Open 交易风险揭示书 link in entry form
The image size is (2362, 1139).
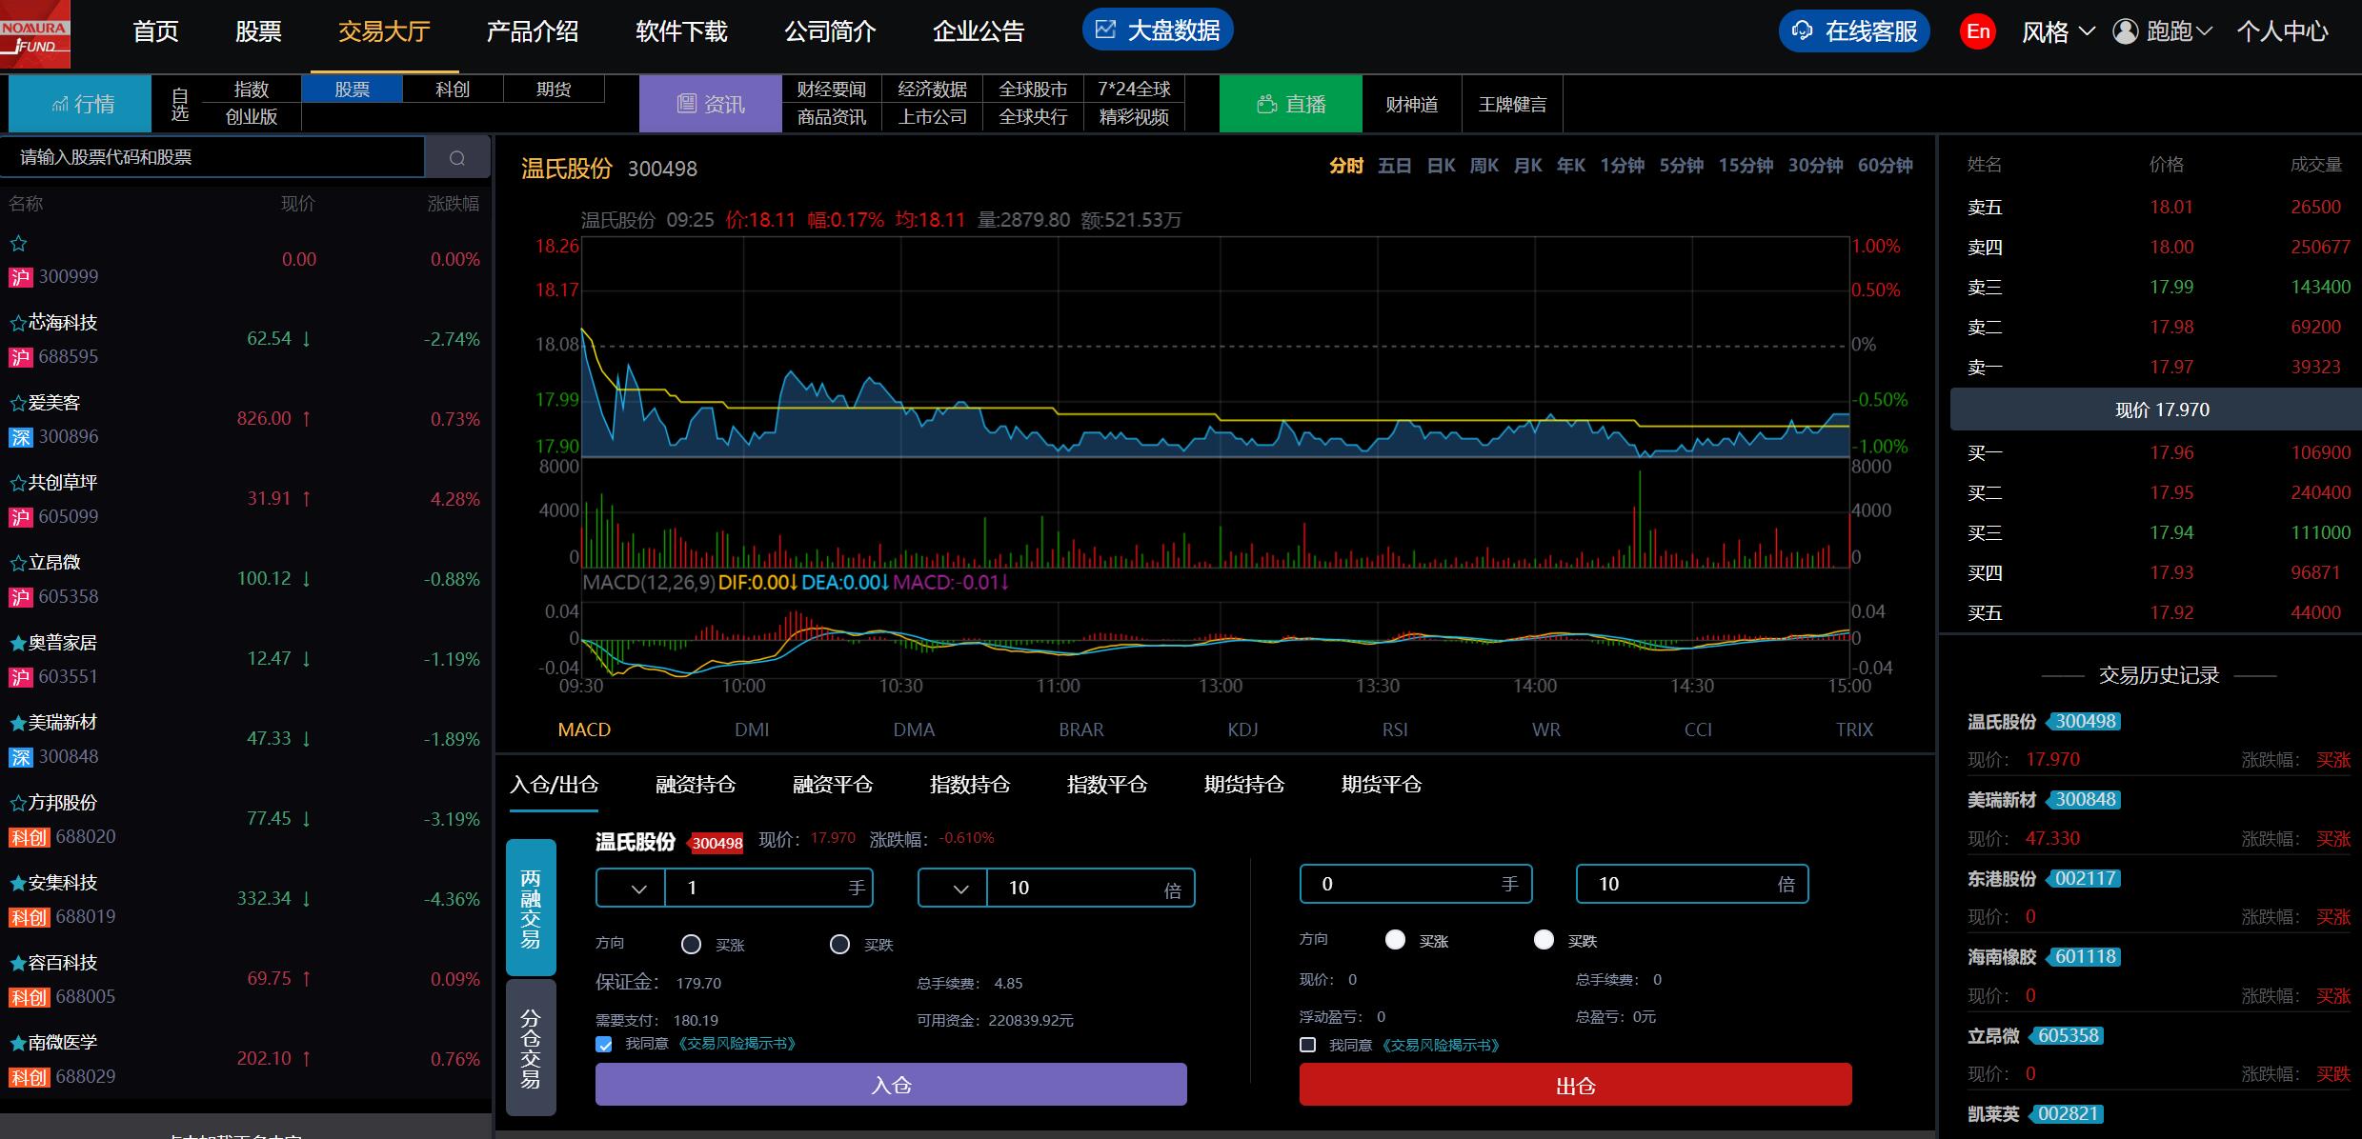click(736, 1044)
